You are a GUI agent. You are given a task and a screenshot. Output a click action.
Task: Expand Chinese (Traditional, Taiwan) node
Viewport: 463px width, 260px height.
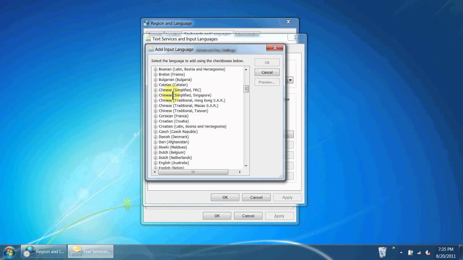(156, 111)
